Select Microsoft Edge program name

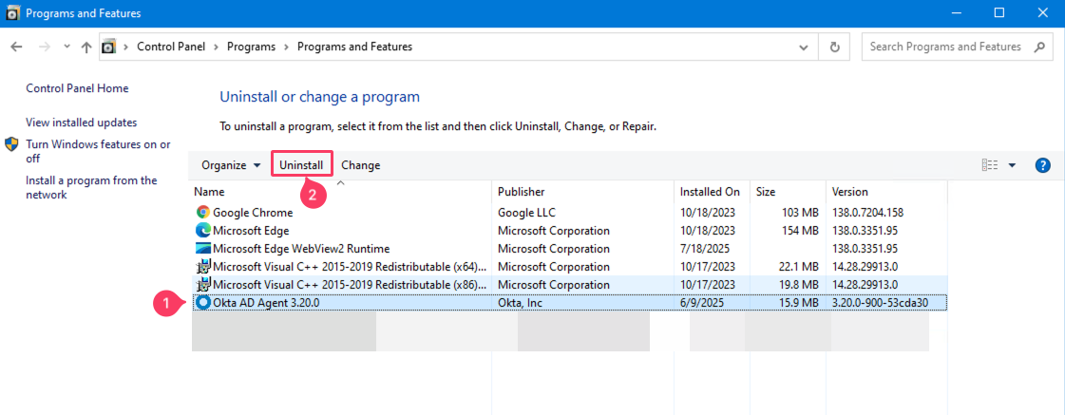click(251, 230)
